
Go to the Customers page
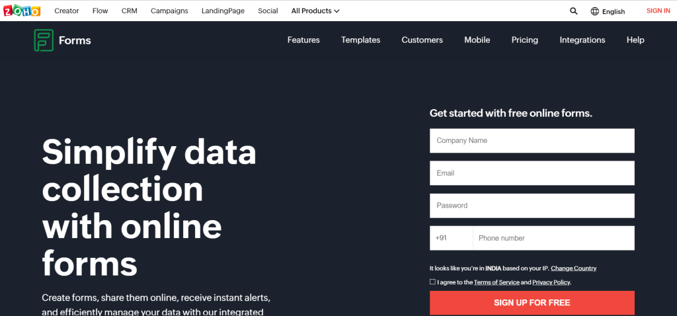pos(422,40)
